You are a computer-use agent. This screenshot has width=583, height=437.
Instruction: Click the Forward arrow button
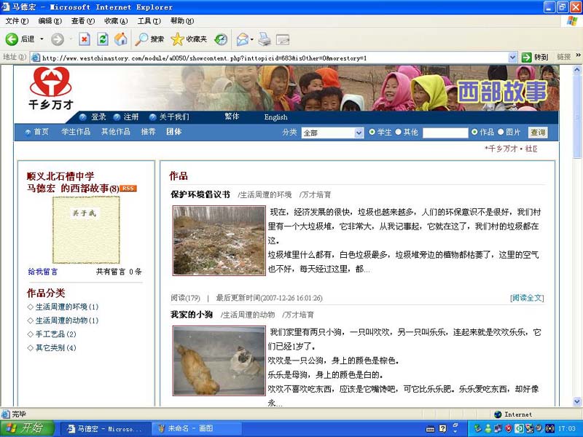(58, 39)
